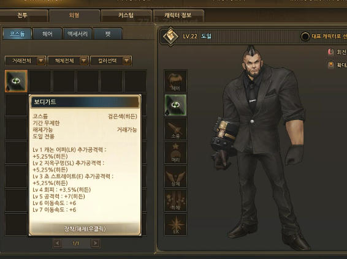Switch to the 액세서리 sub-tab
This screenshot has width=347, height=259.
coord(77,34)
